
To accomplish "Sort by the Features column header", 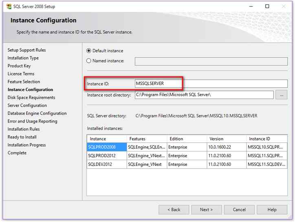I will pyautogui.click(x=147, y=139).
